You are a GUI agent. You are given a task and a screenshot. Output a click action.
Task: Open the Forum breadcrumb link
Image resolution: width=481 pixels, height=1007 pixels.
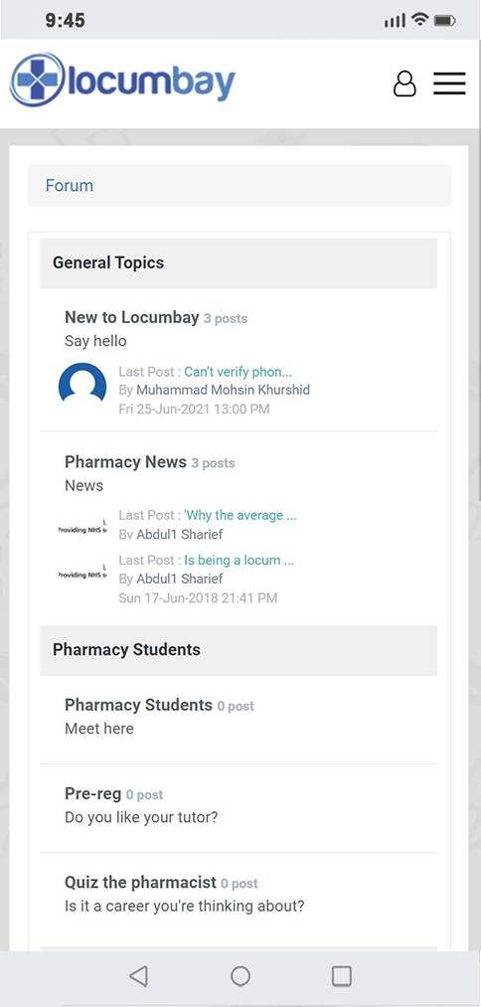tap(70, 186)
